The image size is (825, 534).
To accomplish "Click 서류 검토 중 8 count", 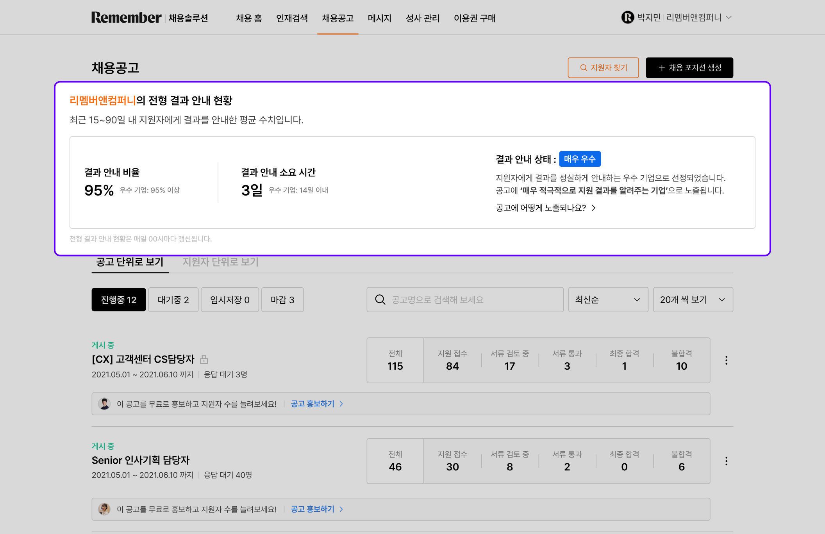I will [510, 461].
